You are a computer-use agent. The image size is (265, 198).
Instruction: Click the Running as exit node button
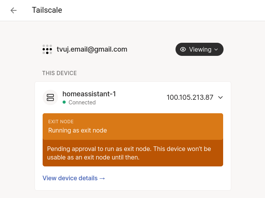(x=132, y=126)
